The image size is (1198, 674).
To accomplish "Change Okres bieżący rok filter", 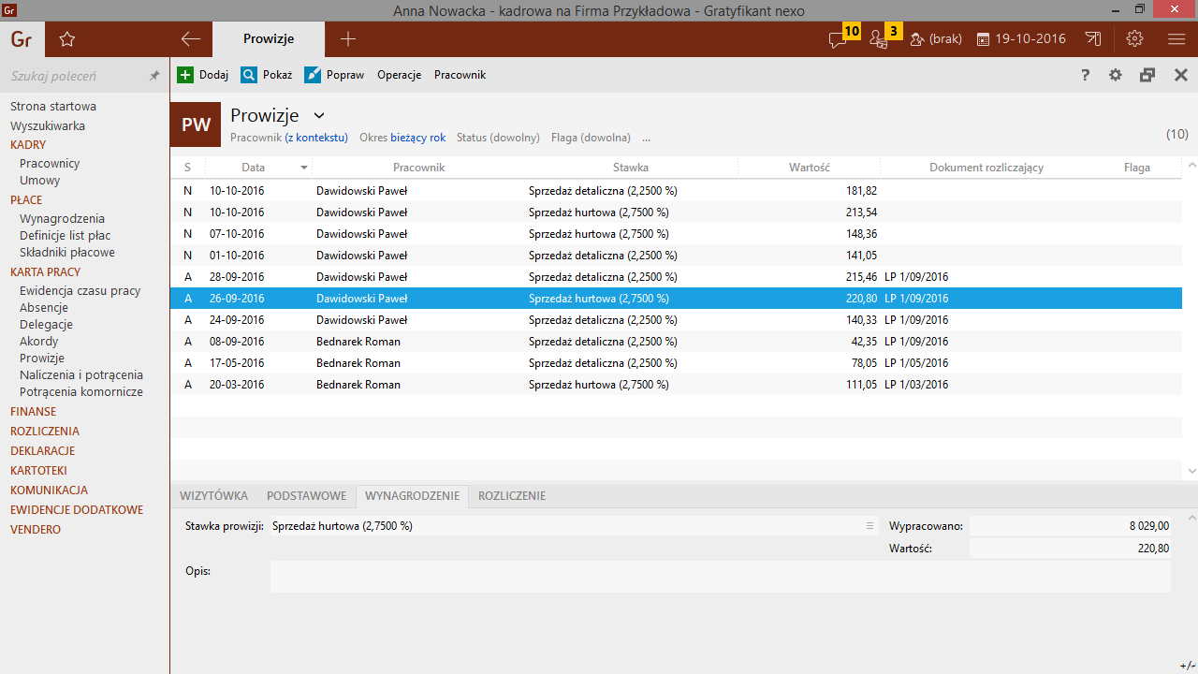I will click(x=402, y=138).
